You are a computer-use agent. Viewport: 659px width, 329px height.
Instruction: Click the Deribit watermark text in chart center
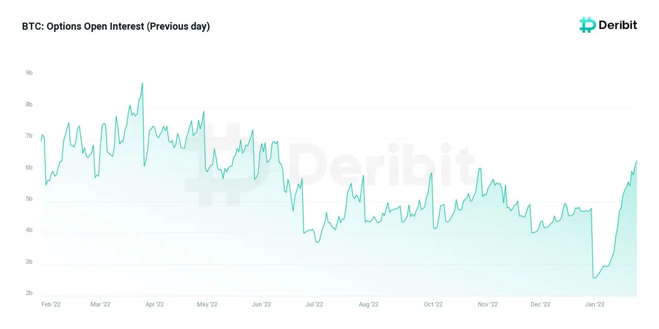(381, 164)
